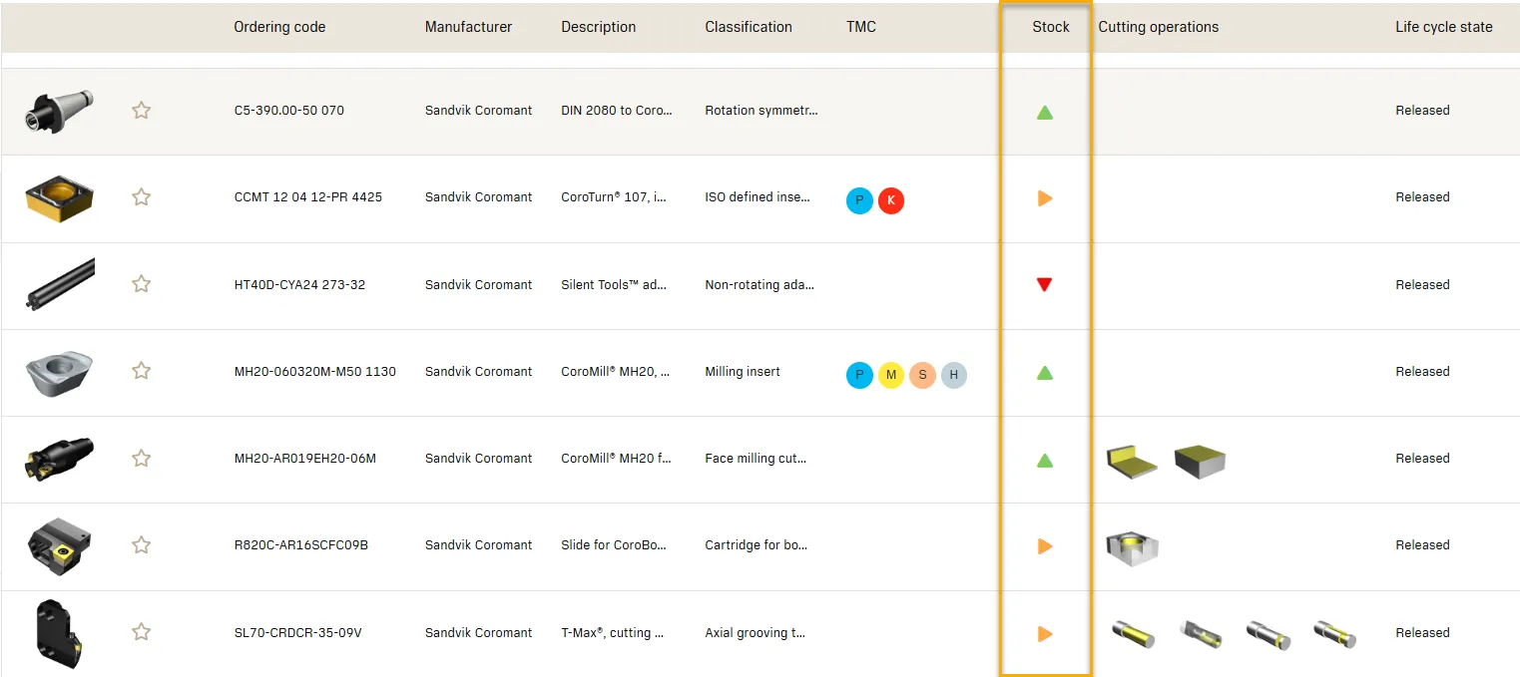
Task: Click the yellow M material badge for MH20 insert
Action: click(891, 376)
